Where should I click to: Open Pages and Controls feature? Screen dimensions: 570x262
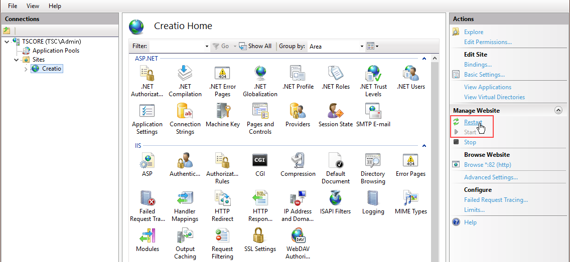pos(260,119)
